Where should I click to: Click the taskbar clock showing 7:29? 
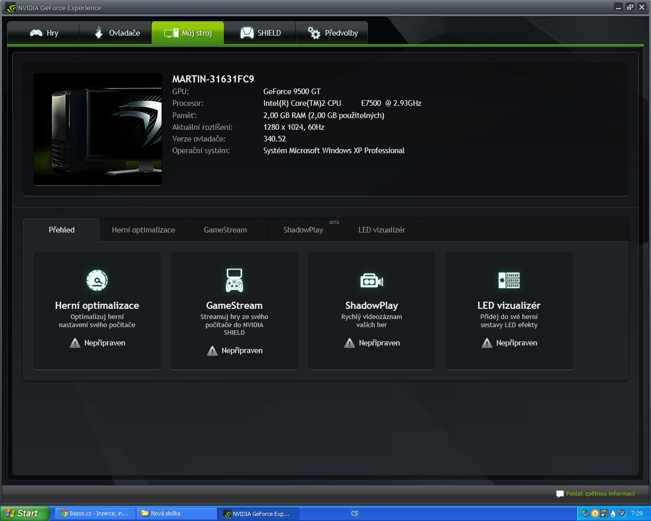pos(637,513)
